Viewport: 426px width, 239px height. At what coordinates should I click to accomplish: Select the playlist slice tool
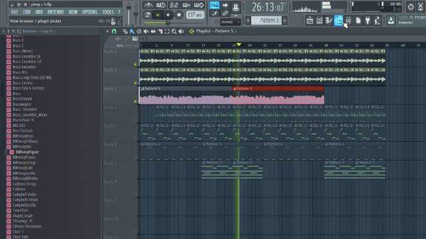point(160,31)
